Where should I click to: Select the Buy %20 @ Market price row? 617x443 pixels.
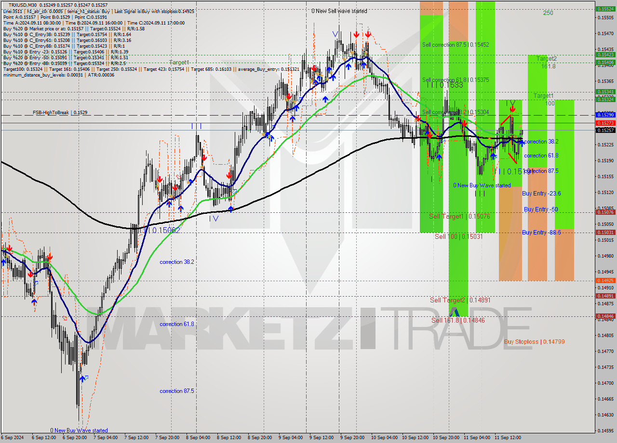74,28
